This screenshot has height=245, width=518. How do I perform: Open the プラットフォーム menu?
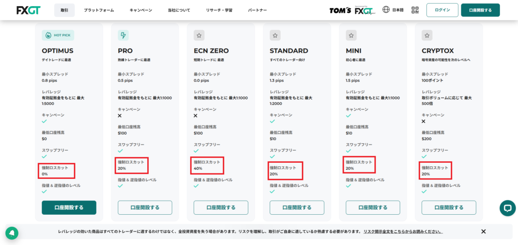(x=99, y=10)
